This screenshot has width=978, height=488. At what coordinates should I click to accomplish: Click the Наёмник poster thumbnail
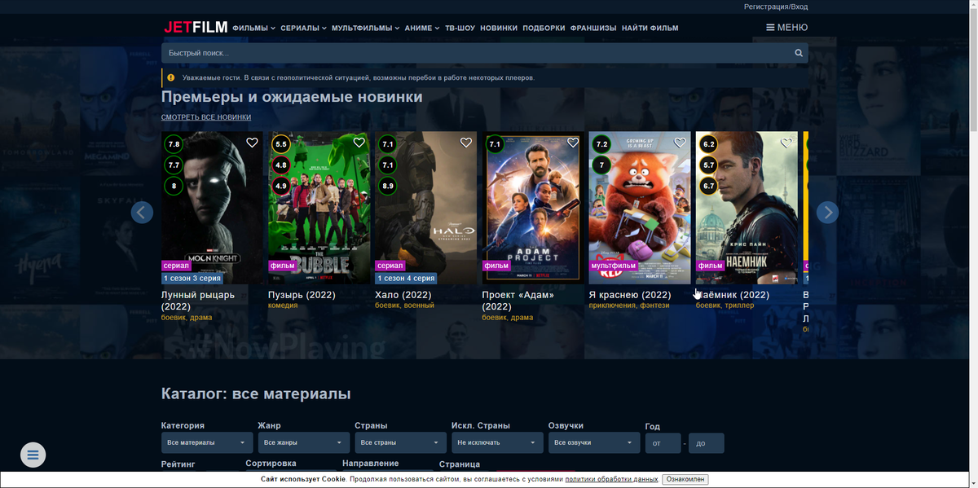click(x=747, y=208)
